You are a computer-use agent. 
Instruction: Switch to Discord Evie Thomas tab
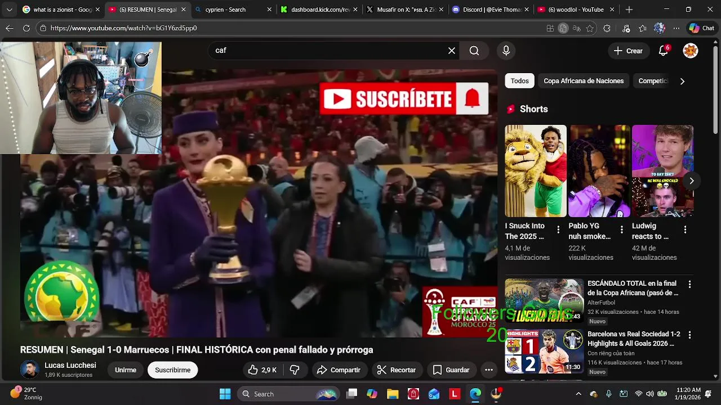pyautogui.click(x=490, y=10)
